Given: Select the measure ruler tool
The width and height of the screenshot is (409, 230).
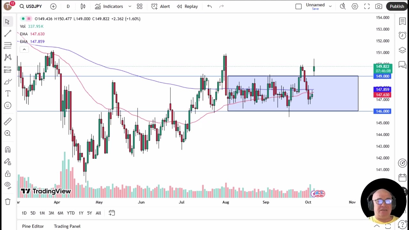Looking at the screenshot, I should click(8, 121).
